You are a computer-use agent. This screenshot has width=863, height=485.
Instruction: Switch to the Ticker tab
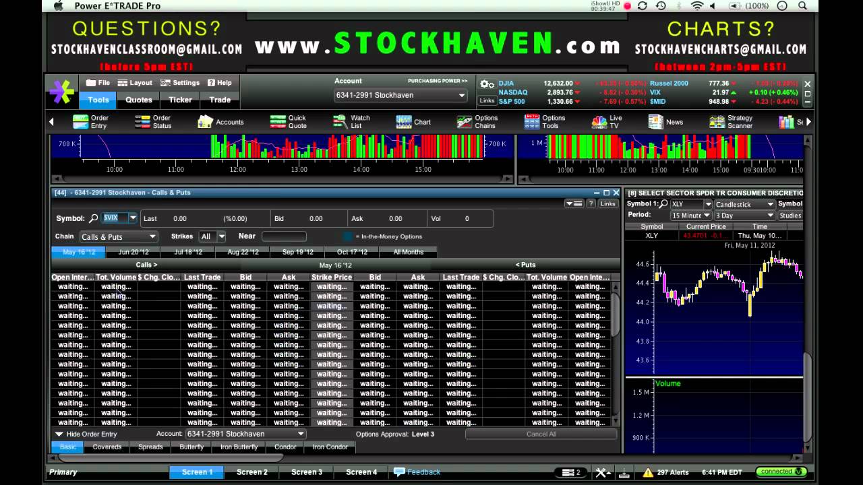click(180, 100)
